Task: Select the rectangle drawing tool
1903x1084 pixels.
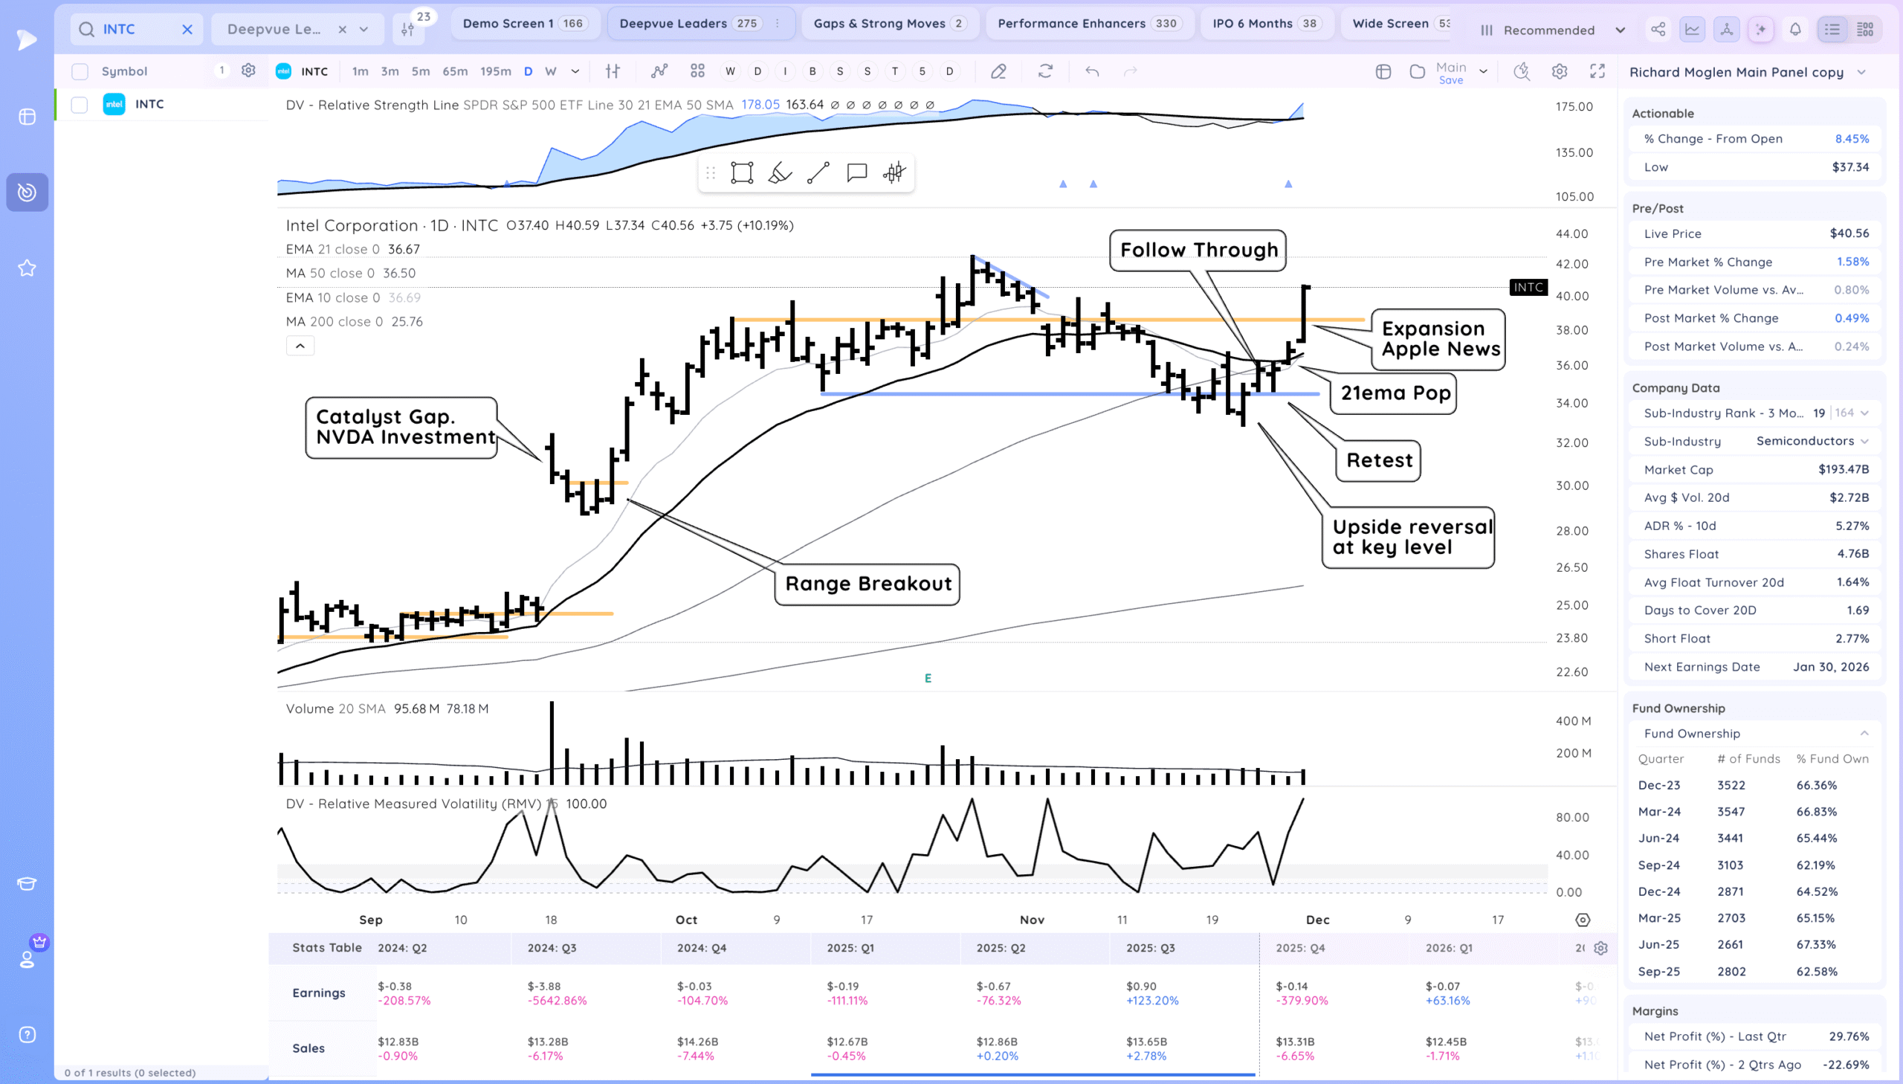Action: click(741, 172)
